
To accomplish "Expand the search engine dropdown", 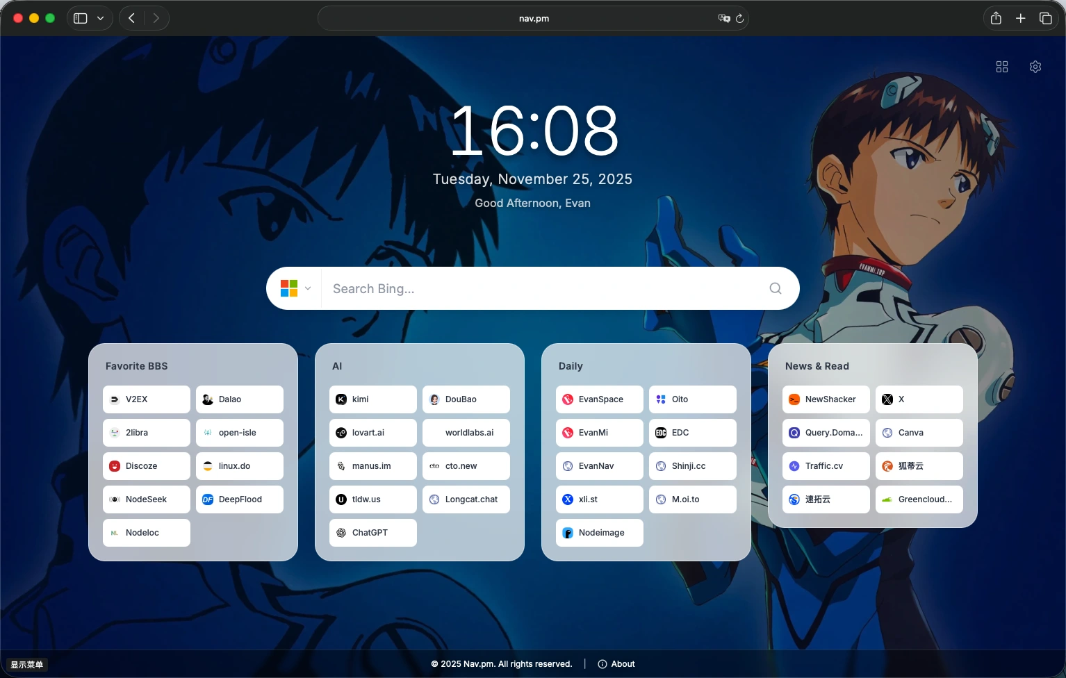I will pos(295,288).
